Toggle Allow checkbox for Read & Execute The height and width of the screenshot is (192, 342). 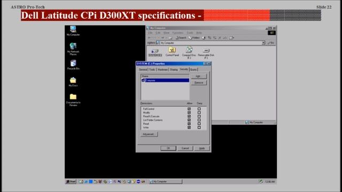tap(189, 116)
